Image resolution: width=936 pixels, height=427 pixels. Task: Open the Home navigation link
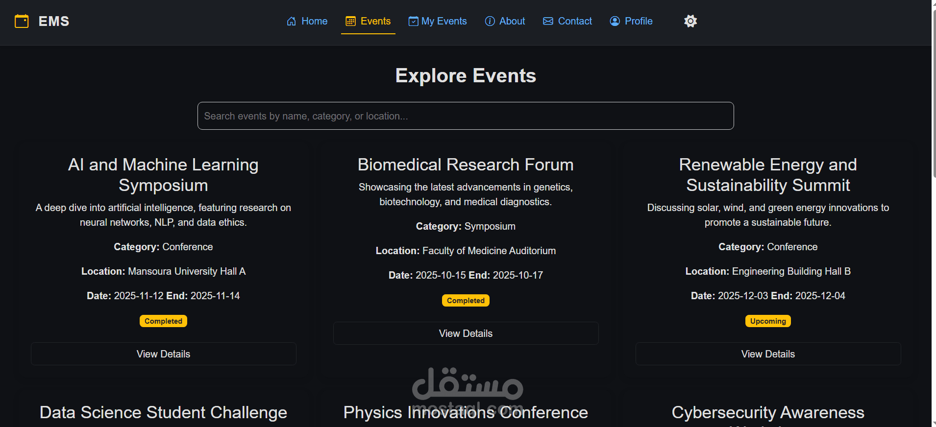307,21
